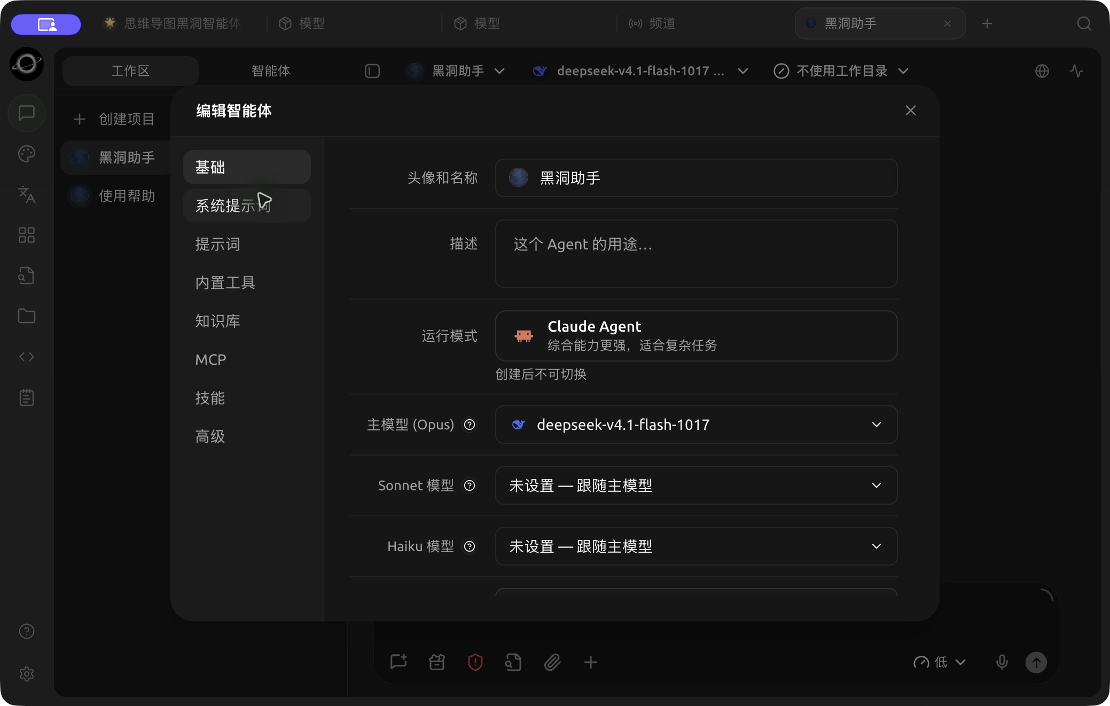Switch to the 智能体 tab
Screen dimensions: 1110x706
pos(271,71)
